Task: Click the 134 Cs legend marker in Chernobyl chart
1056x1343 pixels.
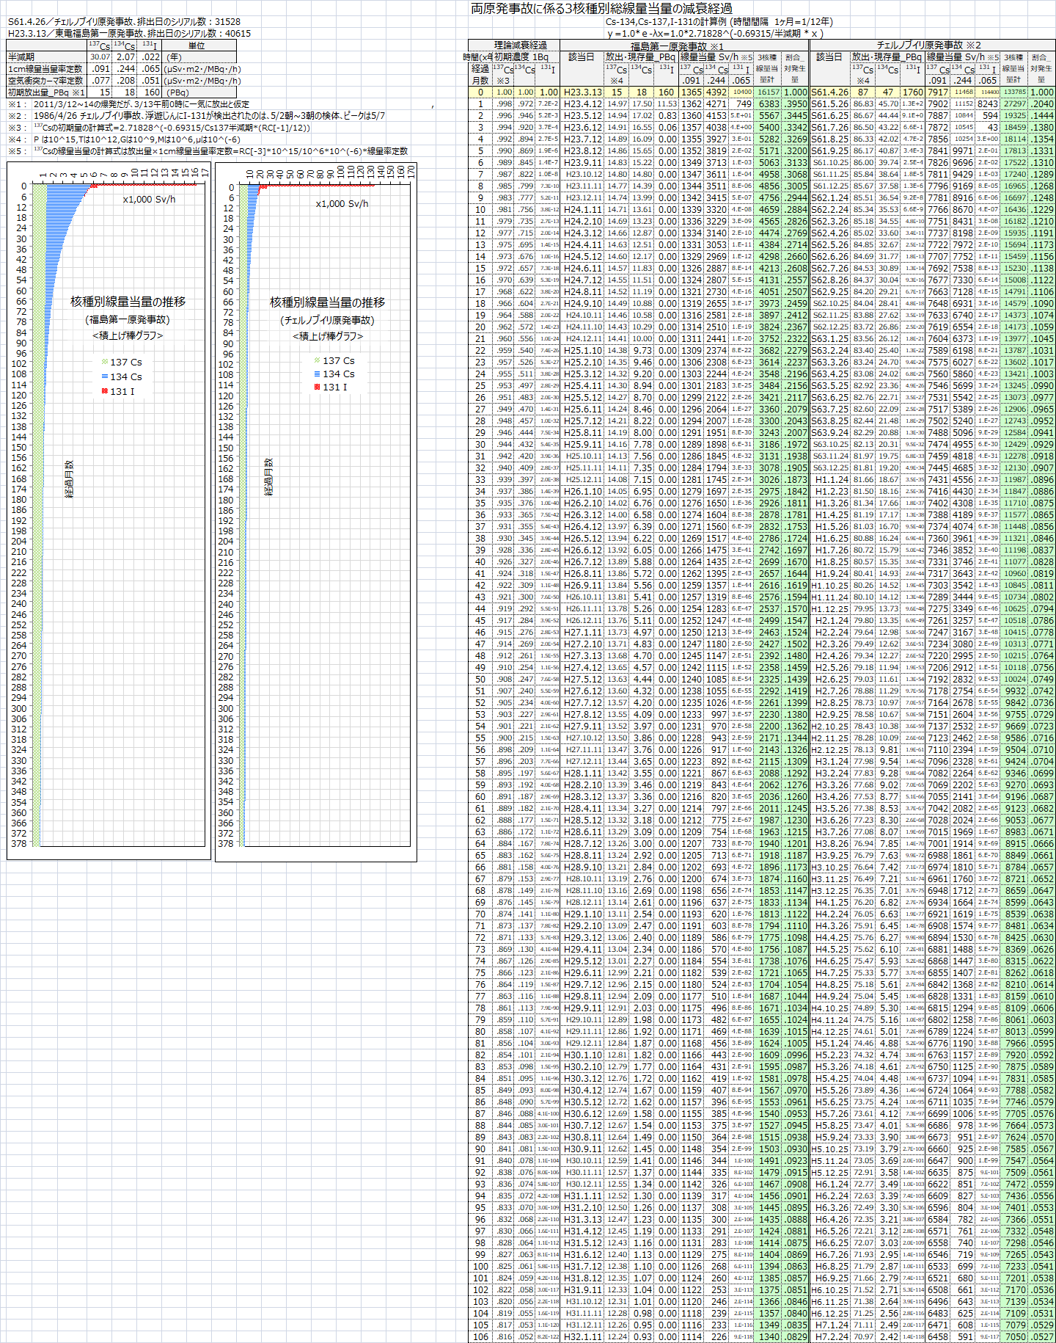Action: pos(317,374)
